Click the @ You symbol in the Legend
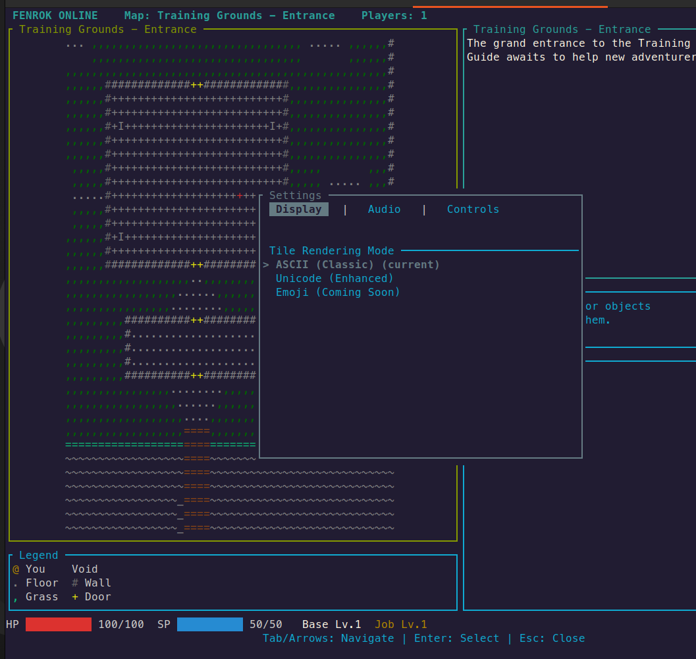 point(16,569)
